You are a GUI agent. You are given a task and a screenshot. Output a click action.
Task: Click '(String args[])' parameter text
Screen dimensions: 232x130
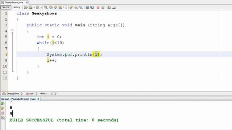tap(106, 25)
